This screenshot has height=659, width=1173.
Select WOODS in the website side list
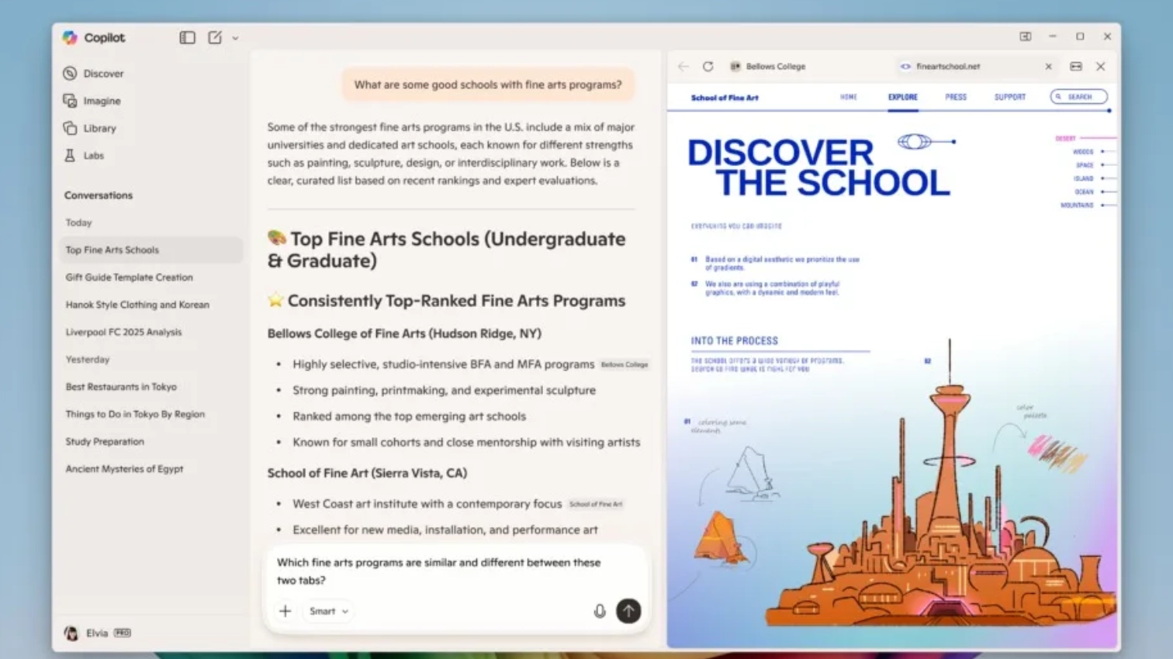point(1083,152)
